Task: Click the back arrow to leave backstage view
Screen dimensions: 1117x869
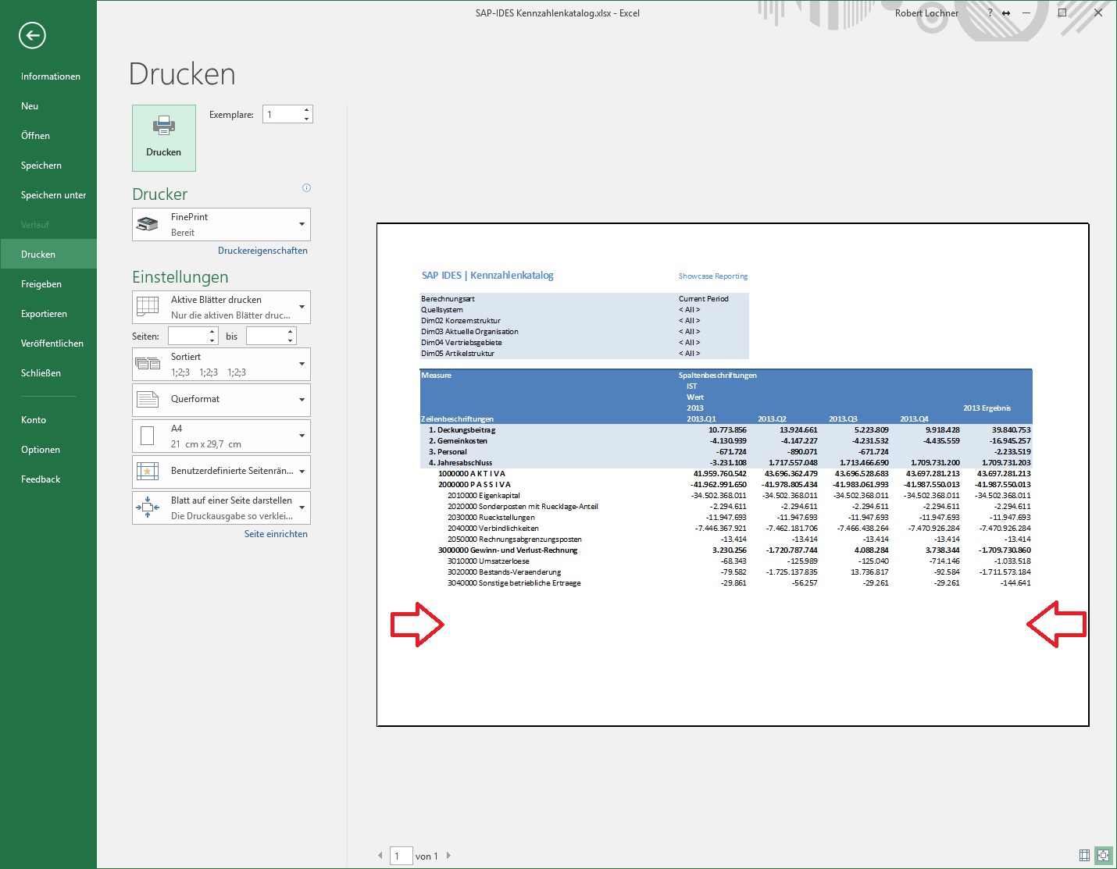Action: point(32,36)
